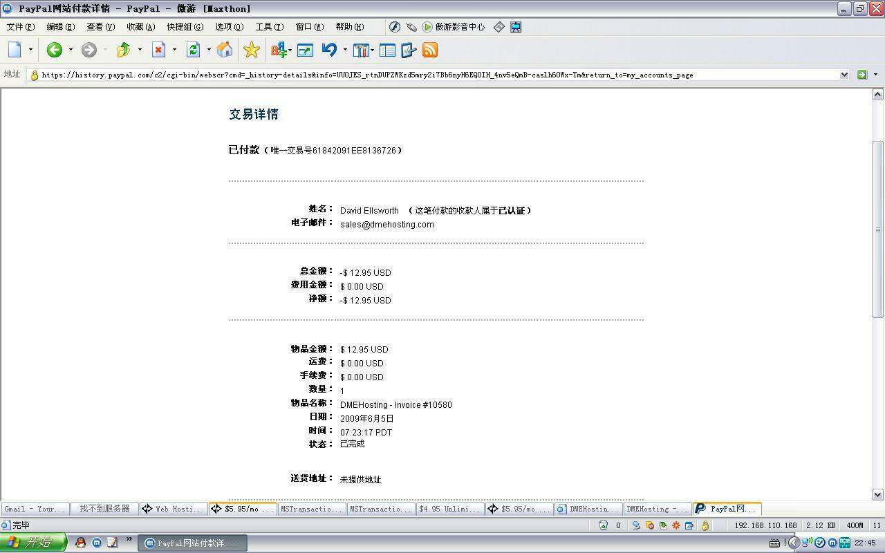The height and width of the screenshot is (553, 885).
Task: Click the email sales@dmehosting.com
Action: pos(387,224)
